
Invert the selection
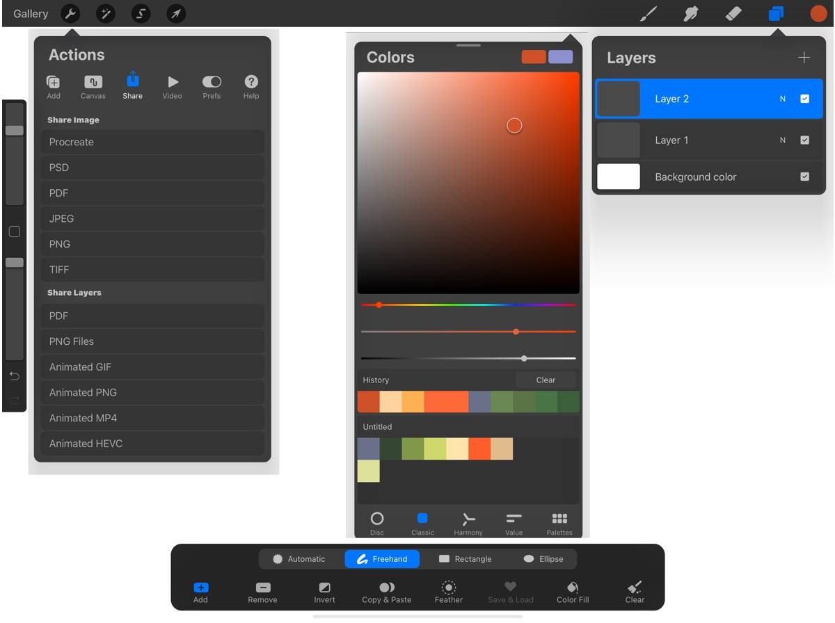click(x=324, y=592)
